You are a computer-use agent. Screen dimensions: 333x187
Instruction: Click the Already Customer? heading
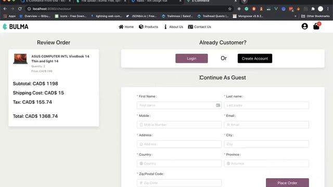tap(223, 43)
